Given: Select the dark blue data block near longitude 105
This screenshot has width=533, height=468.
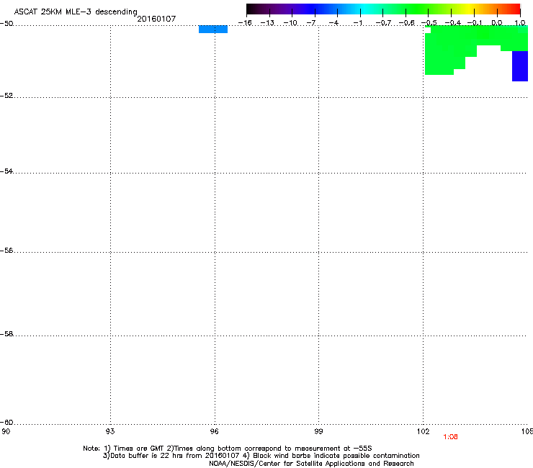Looking at the screenshot, I should tap(520, 66).
